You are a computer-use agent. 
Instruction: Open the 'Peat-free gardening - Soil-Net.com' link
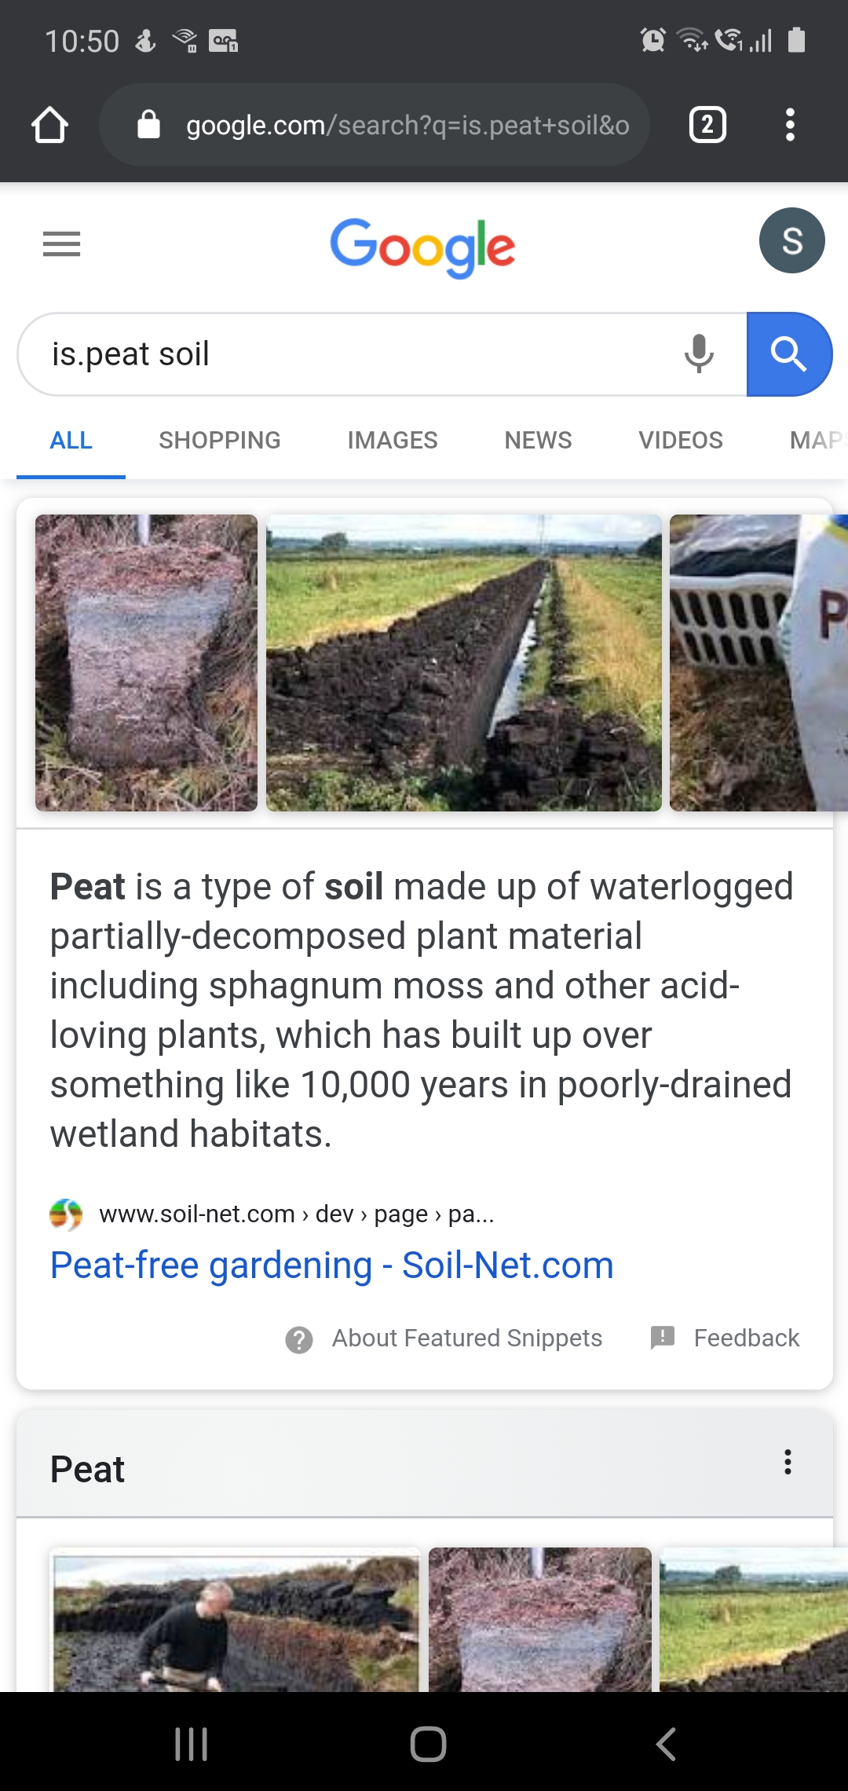(331, 1265)
